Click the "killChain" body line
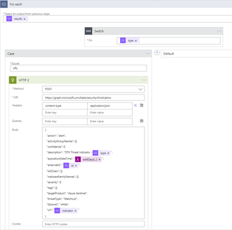Viewport: 232px width, 230px height. coord(55,171)
